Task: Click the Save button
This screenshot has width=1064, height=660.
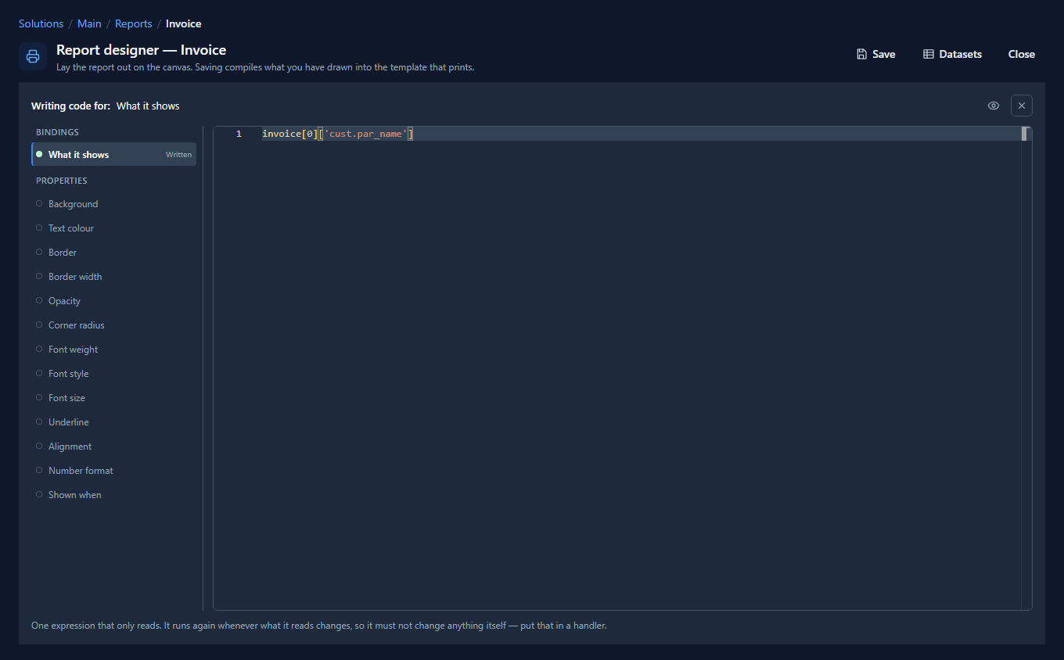Action: pos(876,54)
